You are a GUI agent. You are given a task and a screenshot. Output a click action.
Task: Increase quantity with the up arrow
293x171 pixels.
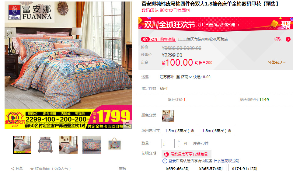[179, 141]
